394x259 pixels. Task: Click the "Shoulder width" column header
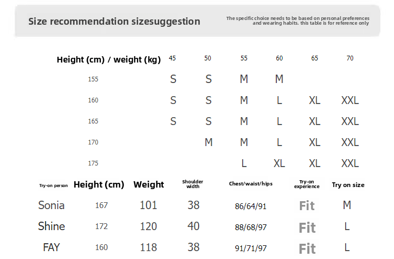[193, 184]
